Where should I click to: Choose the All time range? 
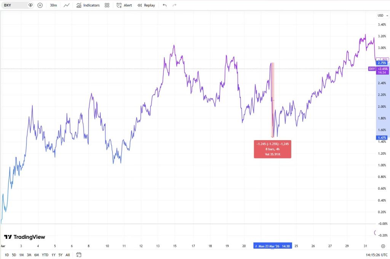point(68,254)
